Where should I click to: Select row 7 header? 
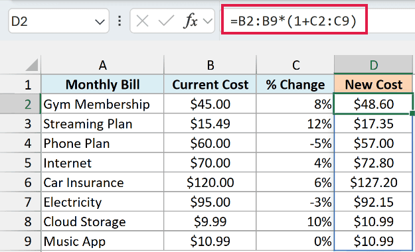pos(21,202)
